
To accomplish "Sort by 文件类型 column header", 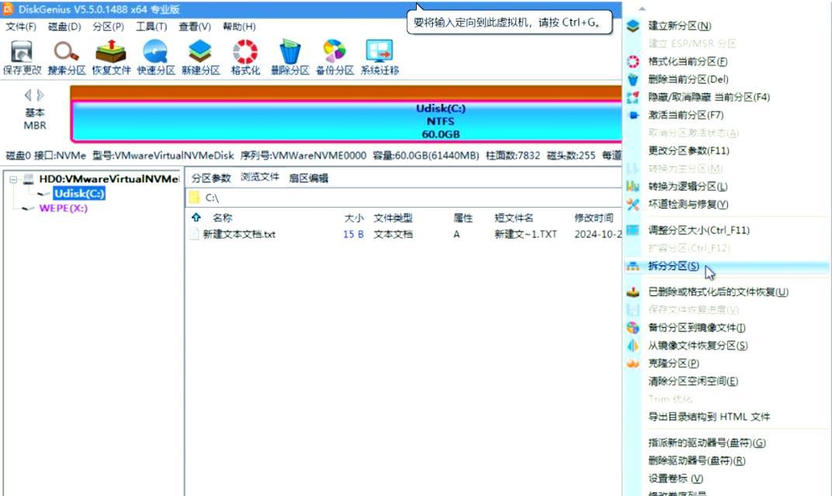I will click(x=393, y=218).
